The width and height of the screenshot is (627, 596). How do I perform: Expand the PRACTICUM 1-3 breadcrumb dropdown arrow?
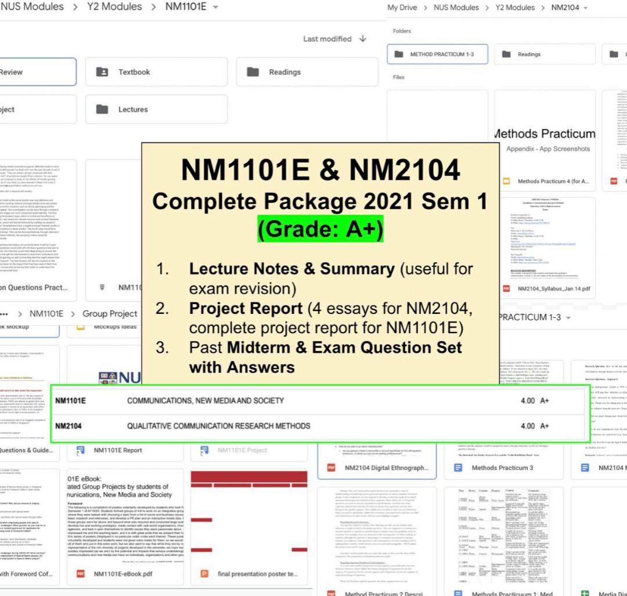pyautogui.click(x=568, y=317)
